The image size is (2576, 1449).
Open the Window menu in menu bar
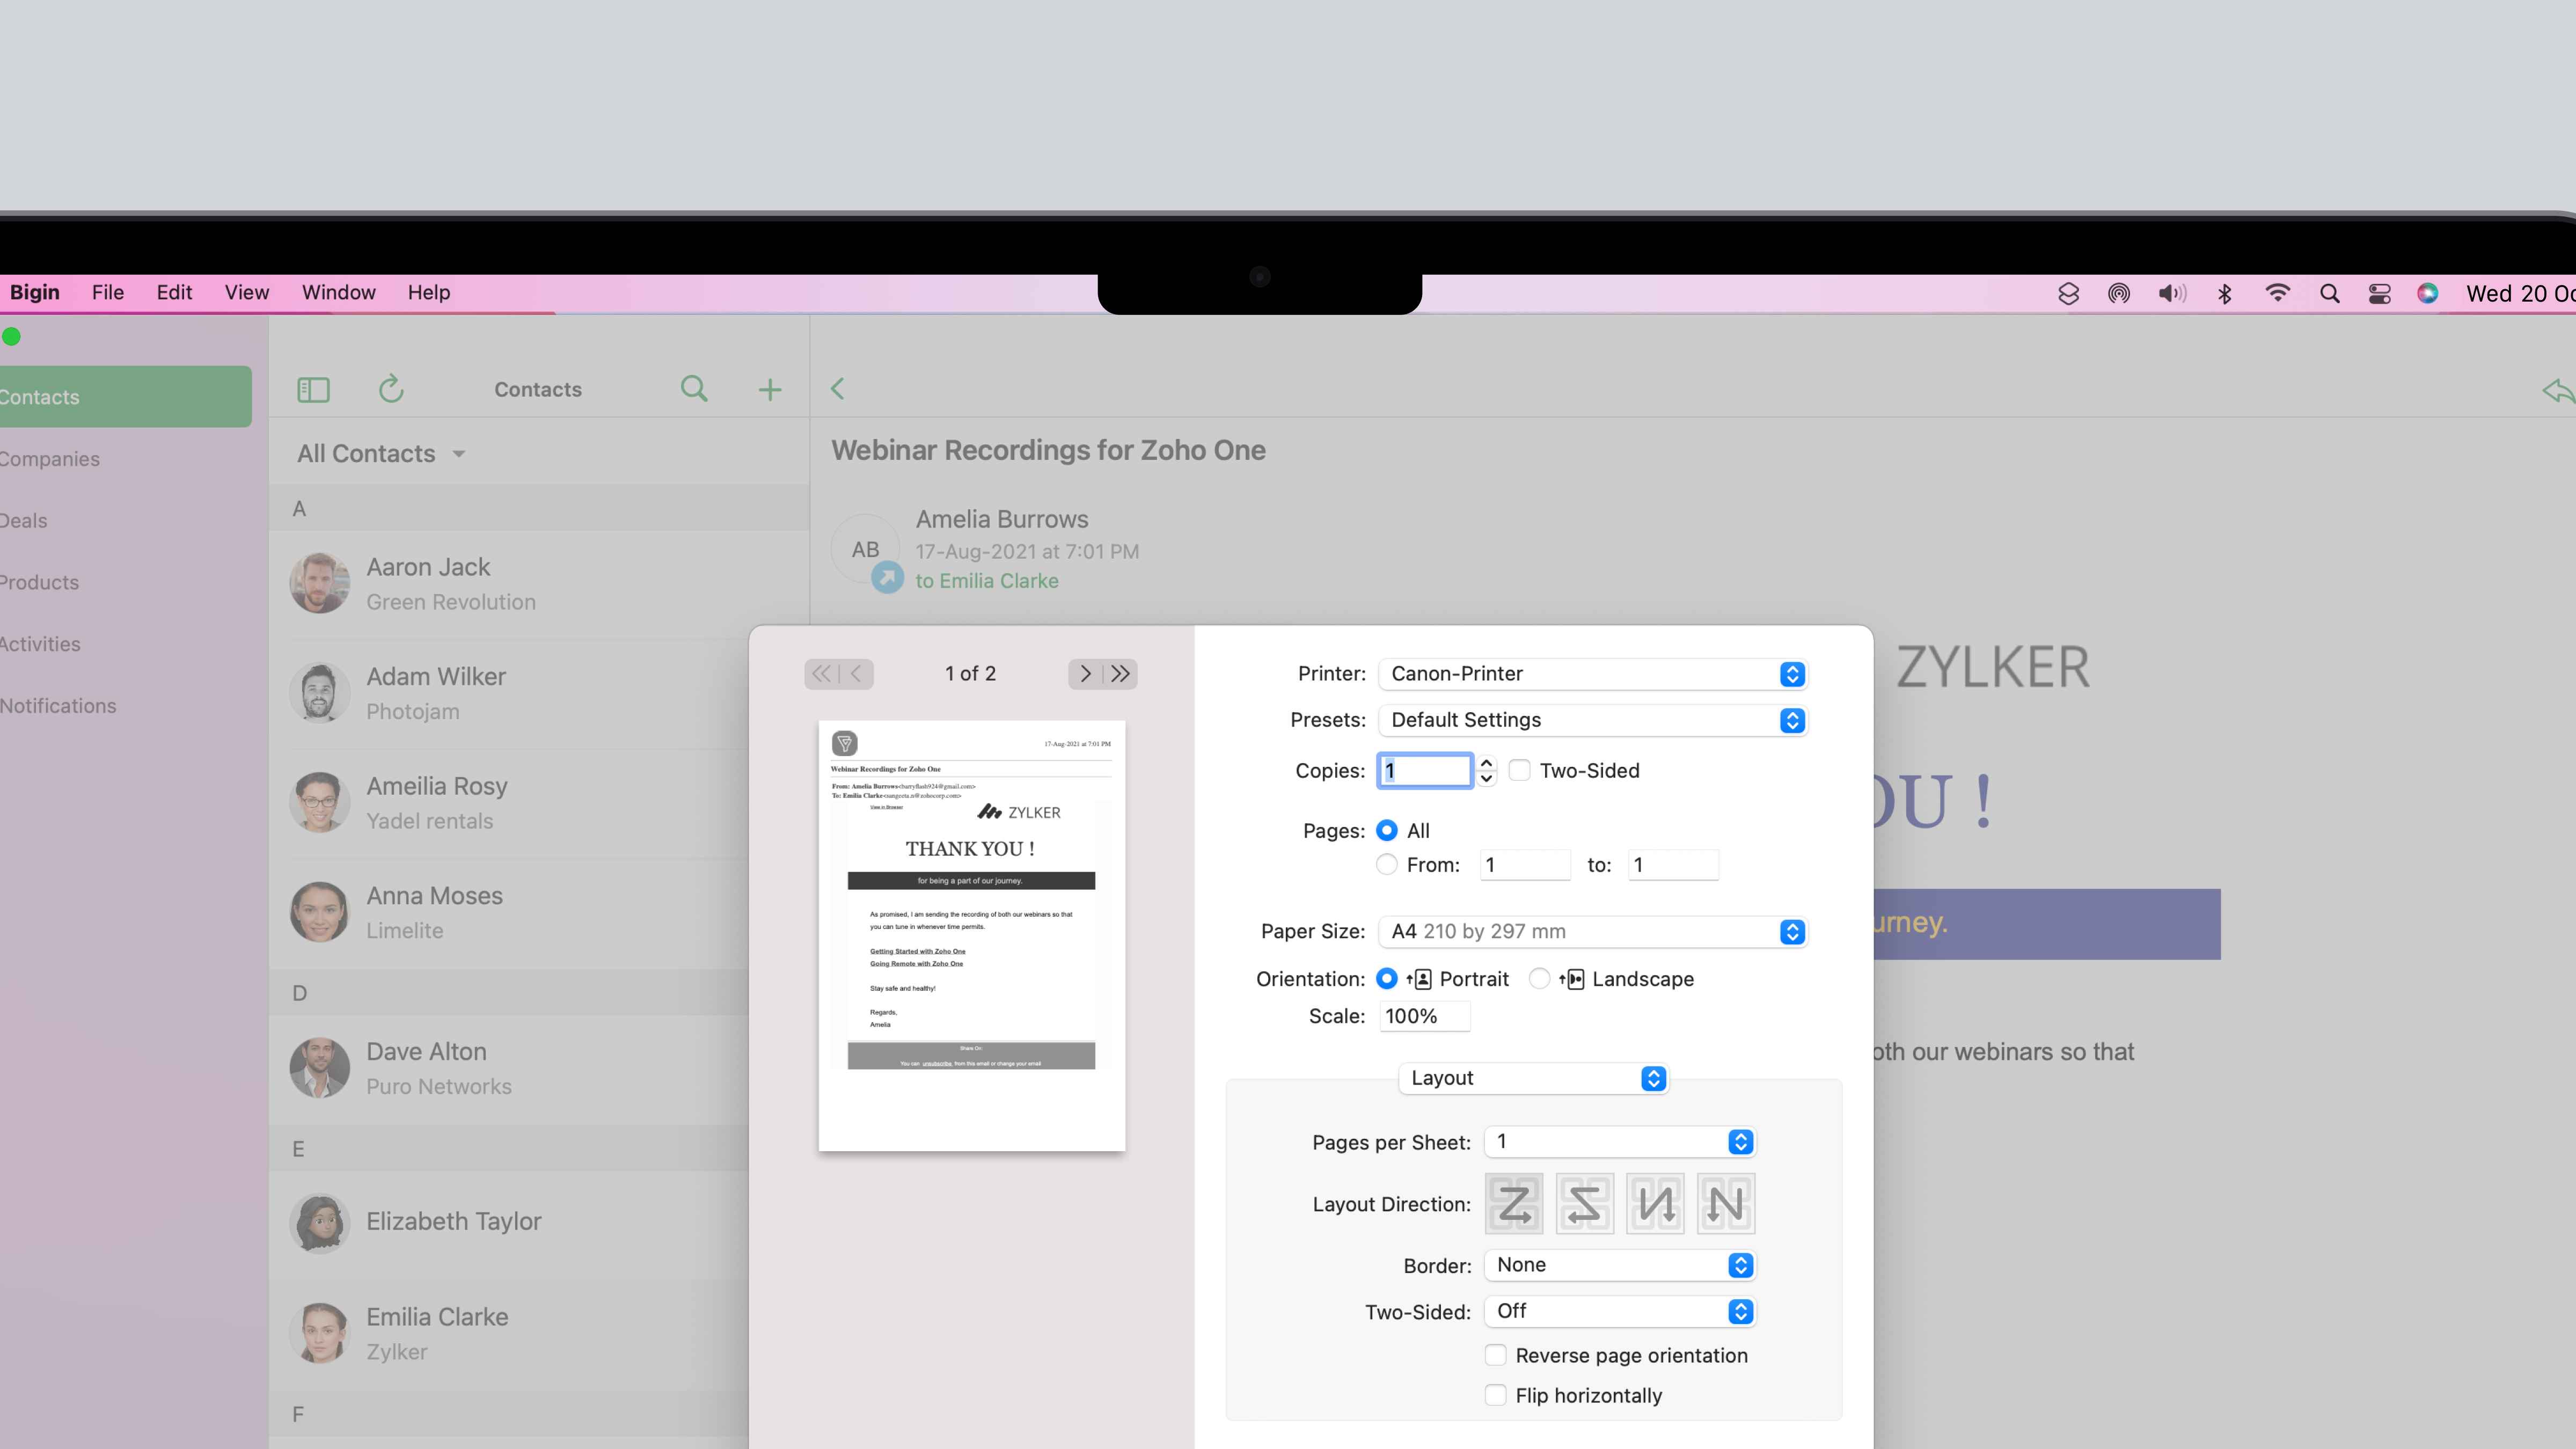coord(339,293)
